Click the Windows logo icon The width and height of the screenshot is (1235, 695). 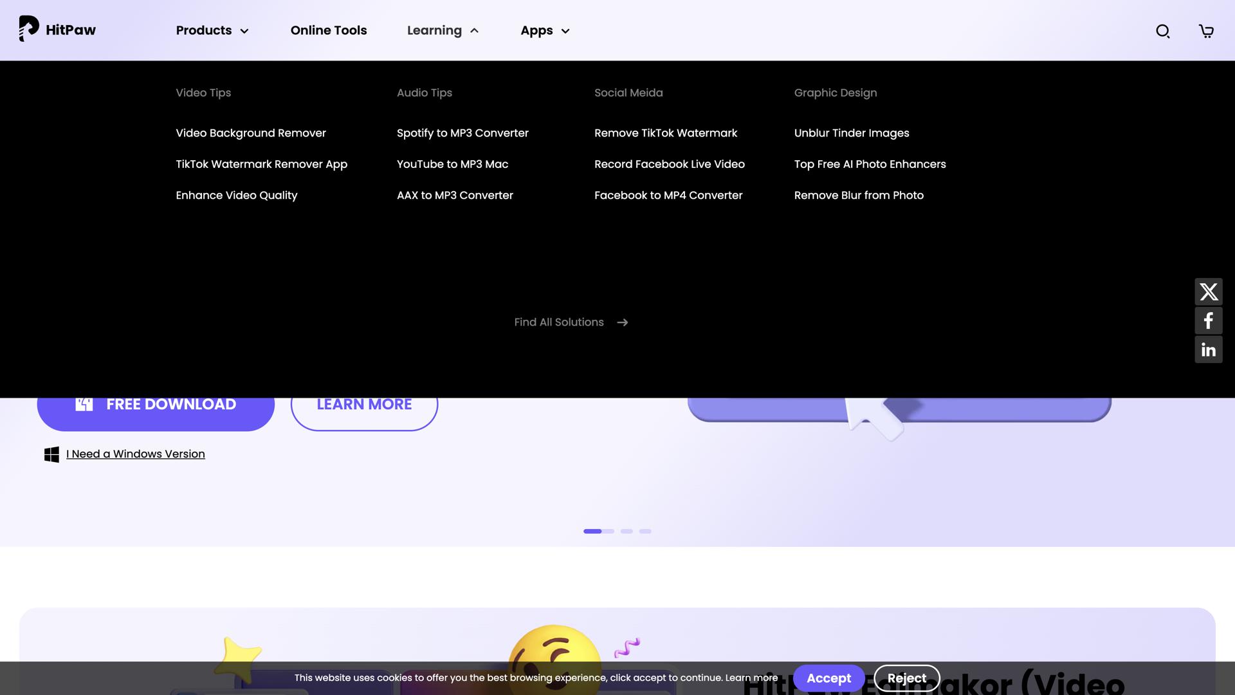51,454
